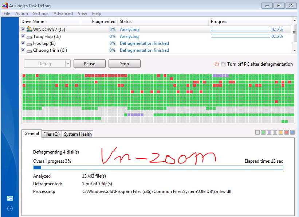Click the gray legend color swatch
299x217 pixels.
point(275,132)
